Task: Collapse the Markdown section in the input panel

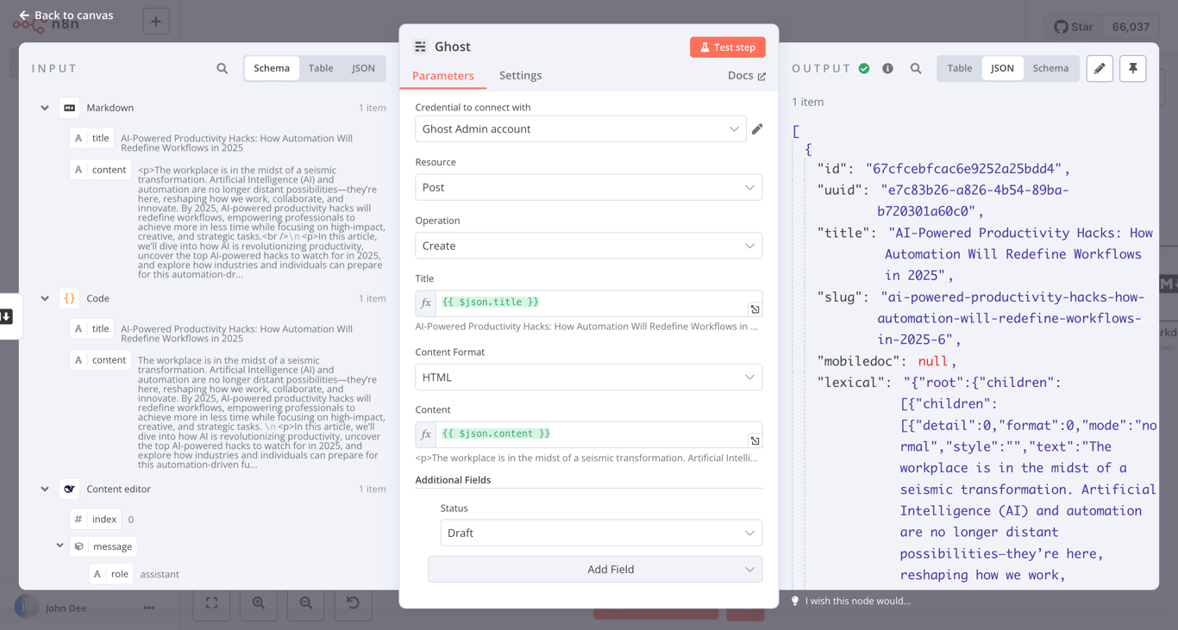Action: [x=45, y=108]
